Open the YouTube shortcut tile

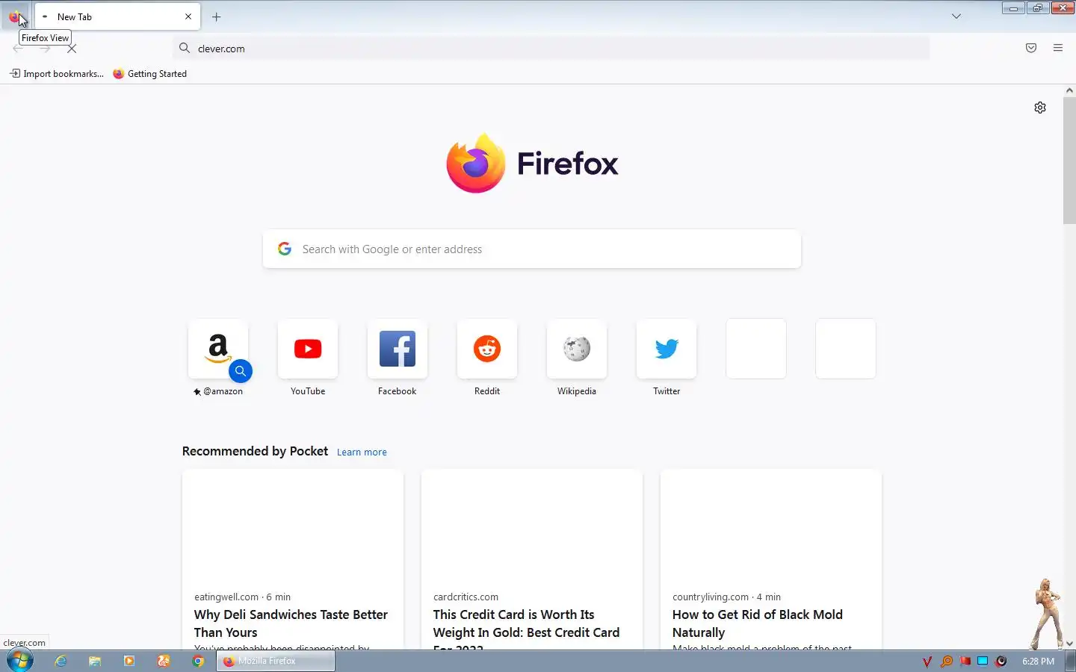[x=308, y=349]
